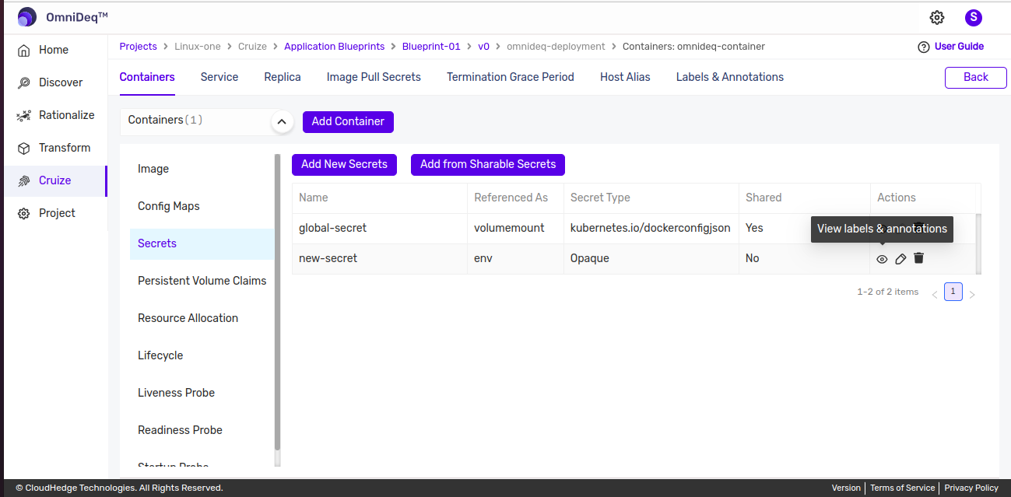Open the Blueprint-01 breadcrumb
This screenshot has height=497, width=1011.
click(431, 47)
